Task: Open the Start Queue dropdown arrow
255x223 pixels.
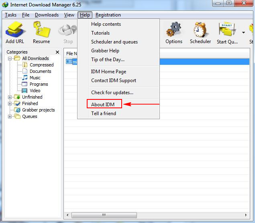Action: point(243,33)
